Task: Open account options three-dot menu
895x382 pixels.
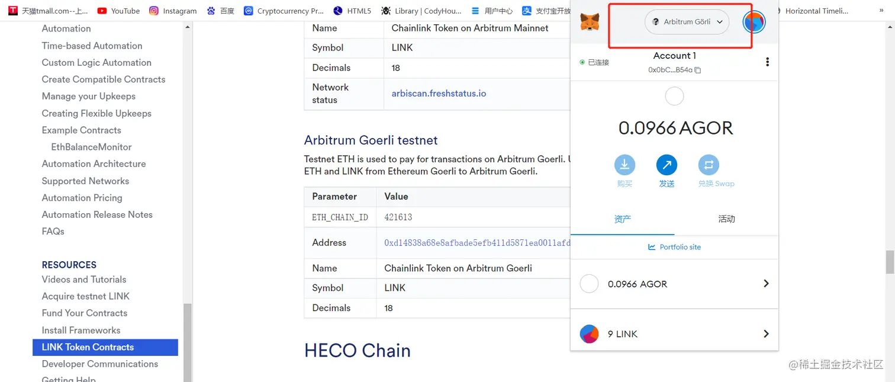Action: 767,62
